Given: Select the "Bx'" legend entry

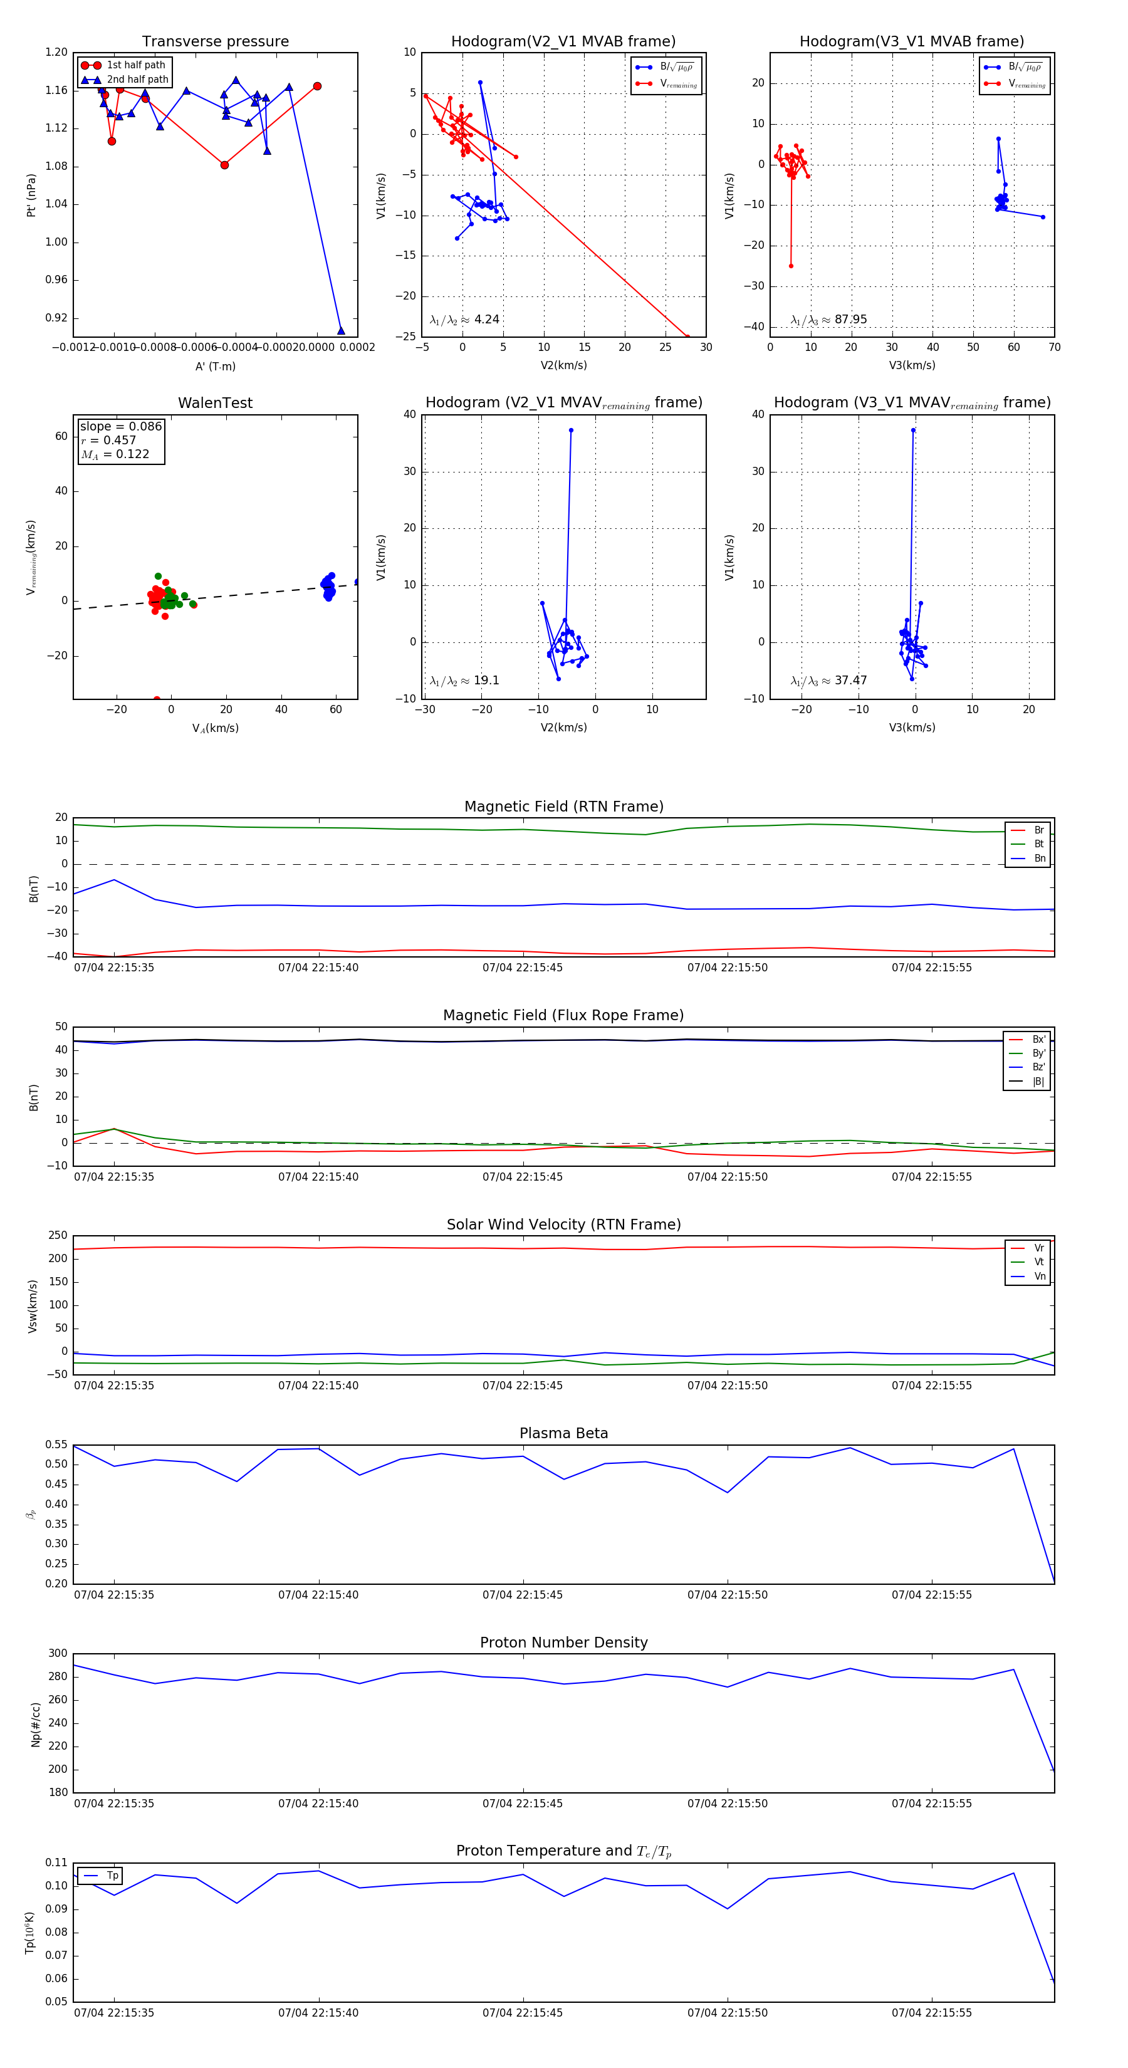Looking at the screenshot, I should point(1027,1040).
